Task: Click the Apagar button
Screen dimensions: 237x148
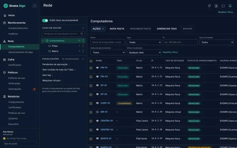Action: point(187,29)
